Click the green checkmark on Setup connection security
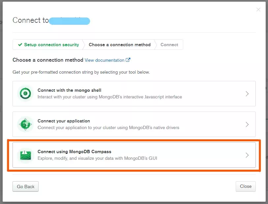The height and width of the screenshot is (204, 268). [20, 45]
